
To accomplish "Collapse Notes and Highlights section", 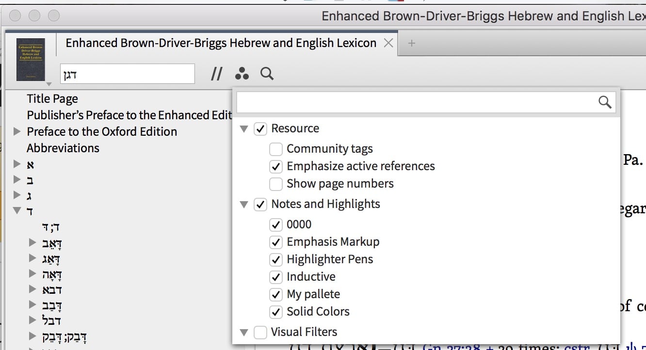I will [x=244, y=205].
